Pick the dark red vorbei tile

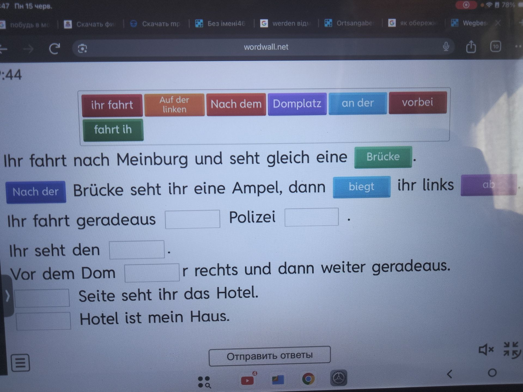[x=418, y=102]
